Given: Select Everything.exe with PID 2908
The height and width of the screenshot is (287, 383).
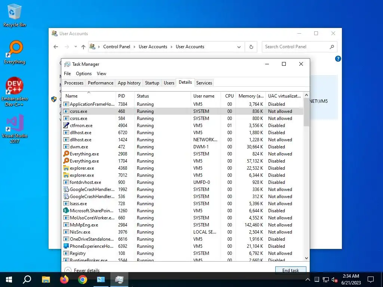Looking at the screenshot, I should [183, 154].
